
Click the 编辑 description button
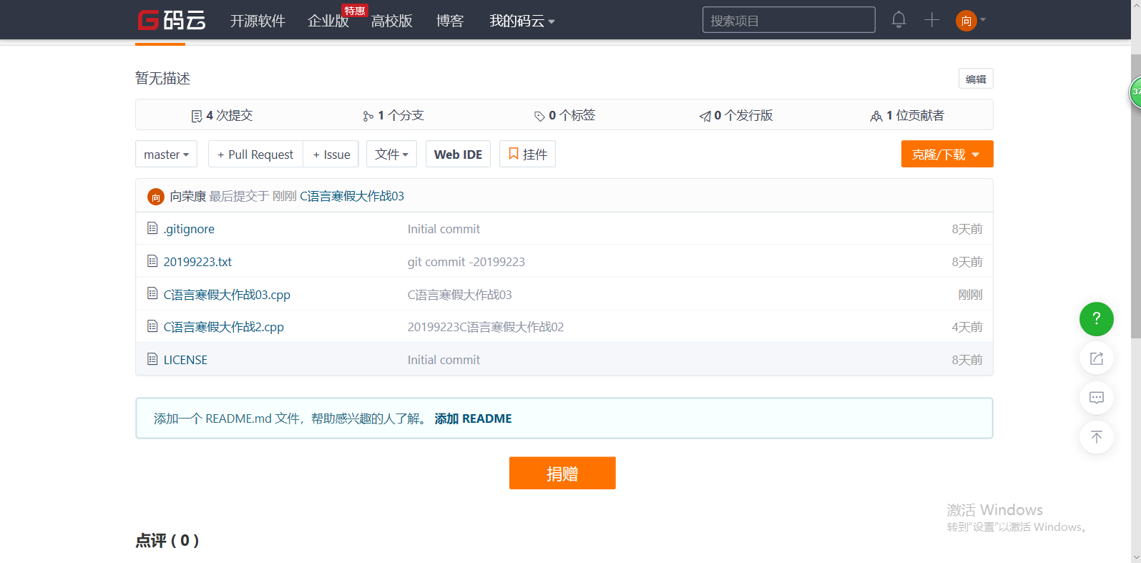[976, 79]
